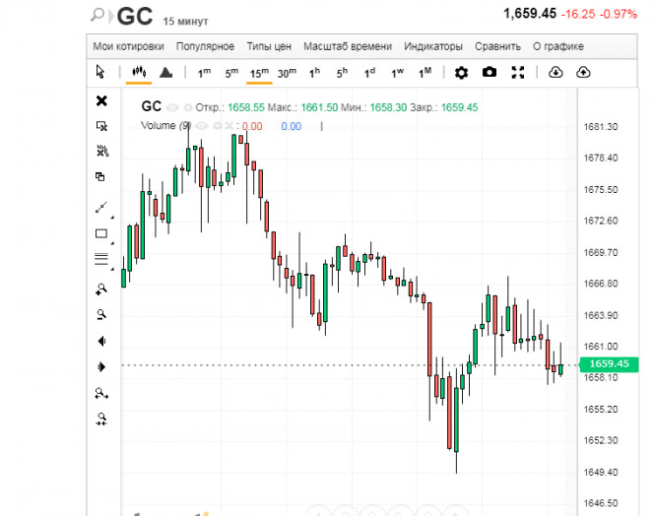Image resolution: width=655 pixels, height=516 pixels.
Task: Click the overlapping squares icon
Action: [x=100, y=176]
